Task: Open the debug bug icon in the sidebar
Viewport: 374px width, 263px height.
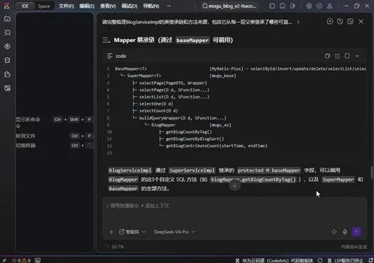Action: click(x=7, y=60)
